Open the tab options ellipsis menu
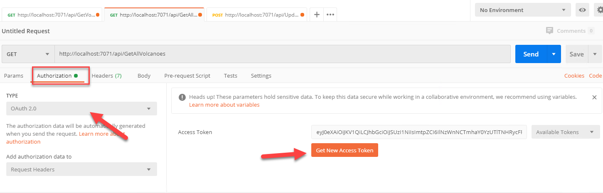603x193 pixels. [x=330, y=15]
